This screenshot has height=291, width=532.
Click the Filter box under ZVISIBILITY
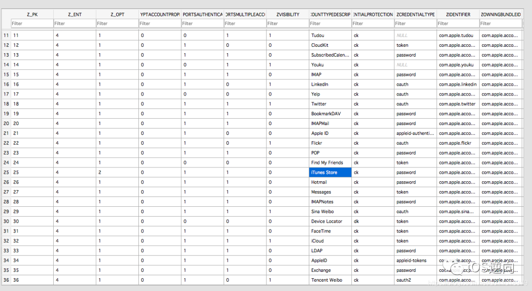[x=288, y=24]
